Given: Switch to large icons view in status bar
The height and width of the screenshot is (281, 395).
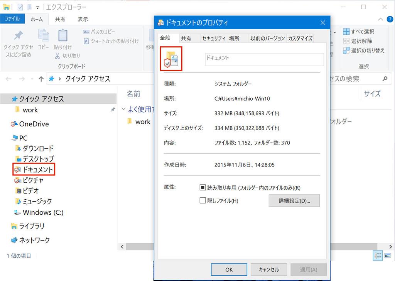Looking at the screenshot, I should point(387,255).
